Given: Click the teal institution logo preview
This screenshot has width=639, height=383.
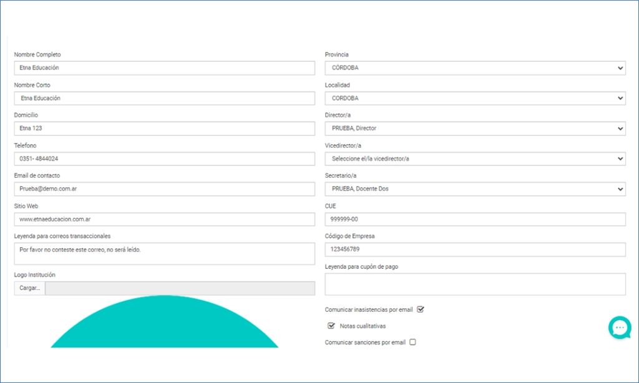Looking at the screenshot, I should click(164, 323).
